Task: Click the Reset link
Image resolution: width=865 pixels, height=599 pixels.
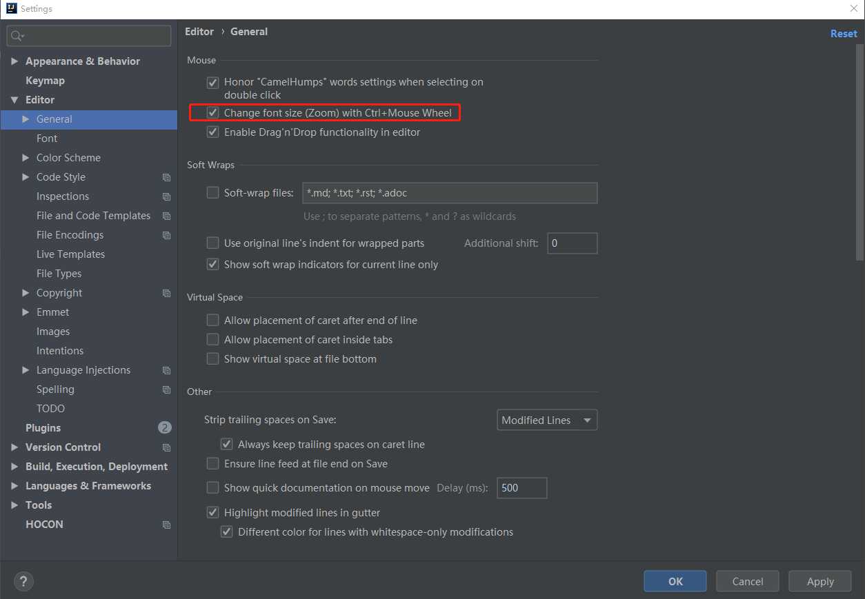Action: point(844,33)
